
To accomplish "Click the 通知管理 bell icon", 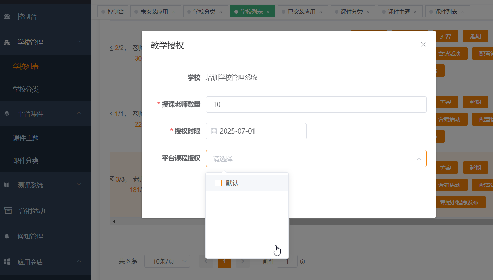I will 7,236.
